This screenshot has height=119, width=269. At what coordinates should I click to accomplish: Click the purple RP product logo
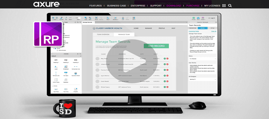click(x=48, y=34)
